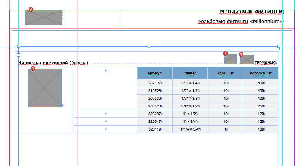Click size cell 1/2" × 3/8"
302x166 pixels.
(190, 99)
